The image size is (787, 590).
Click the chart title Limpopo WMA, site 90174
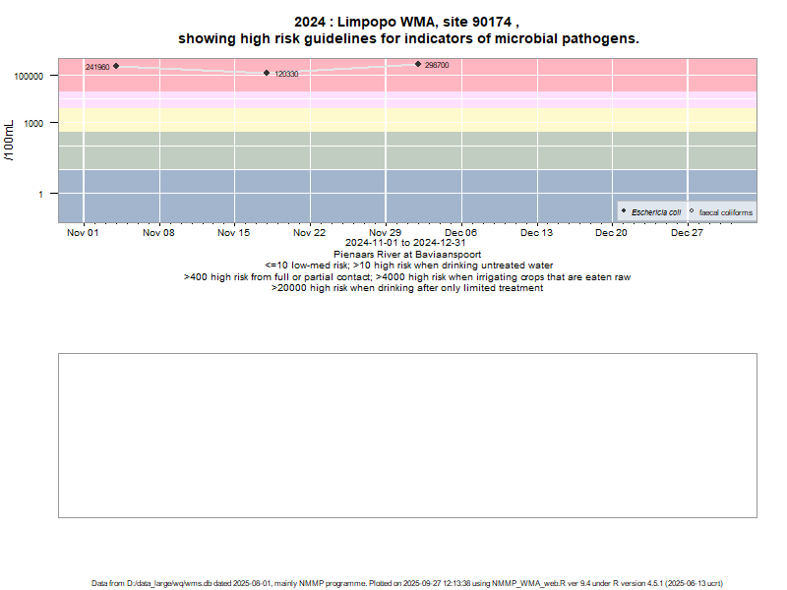point(407,22)
